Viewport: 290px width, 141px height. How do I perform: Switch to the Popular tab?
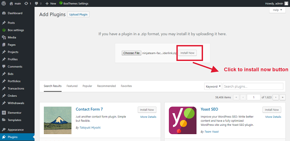click(87, 86)
